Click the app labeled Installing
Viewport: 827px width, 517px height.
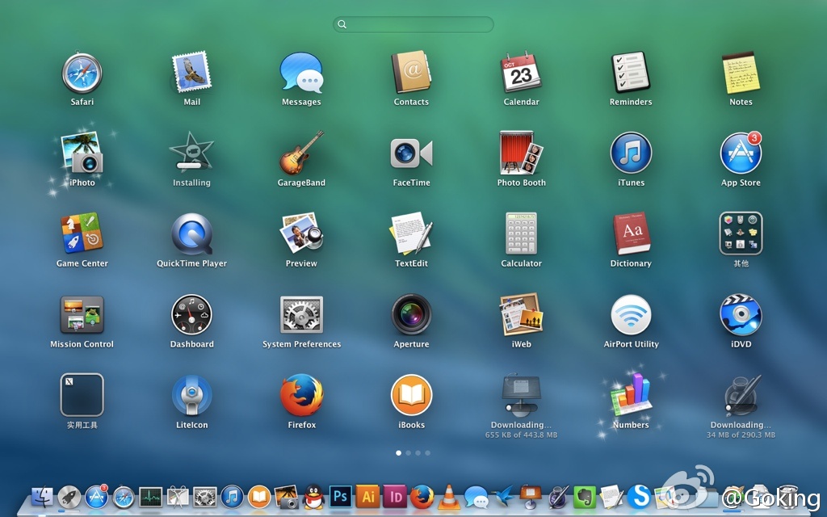[x=191, y=153]
